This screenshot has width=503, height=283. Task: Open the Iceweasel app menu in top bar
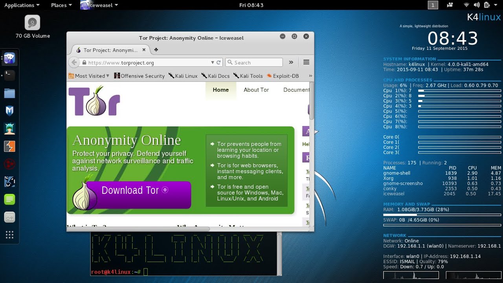[x=99, y=5]
